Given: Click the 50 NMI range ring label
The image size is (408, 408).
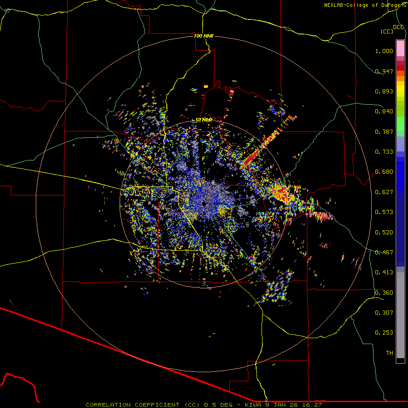Looking at the screenshot, I should tap(204, 120).
